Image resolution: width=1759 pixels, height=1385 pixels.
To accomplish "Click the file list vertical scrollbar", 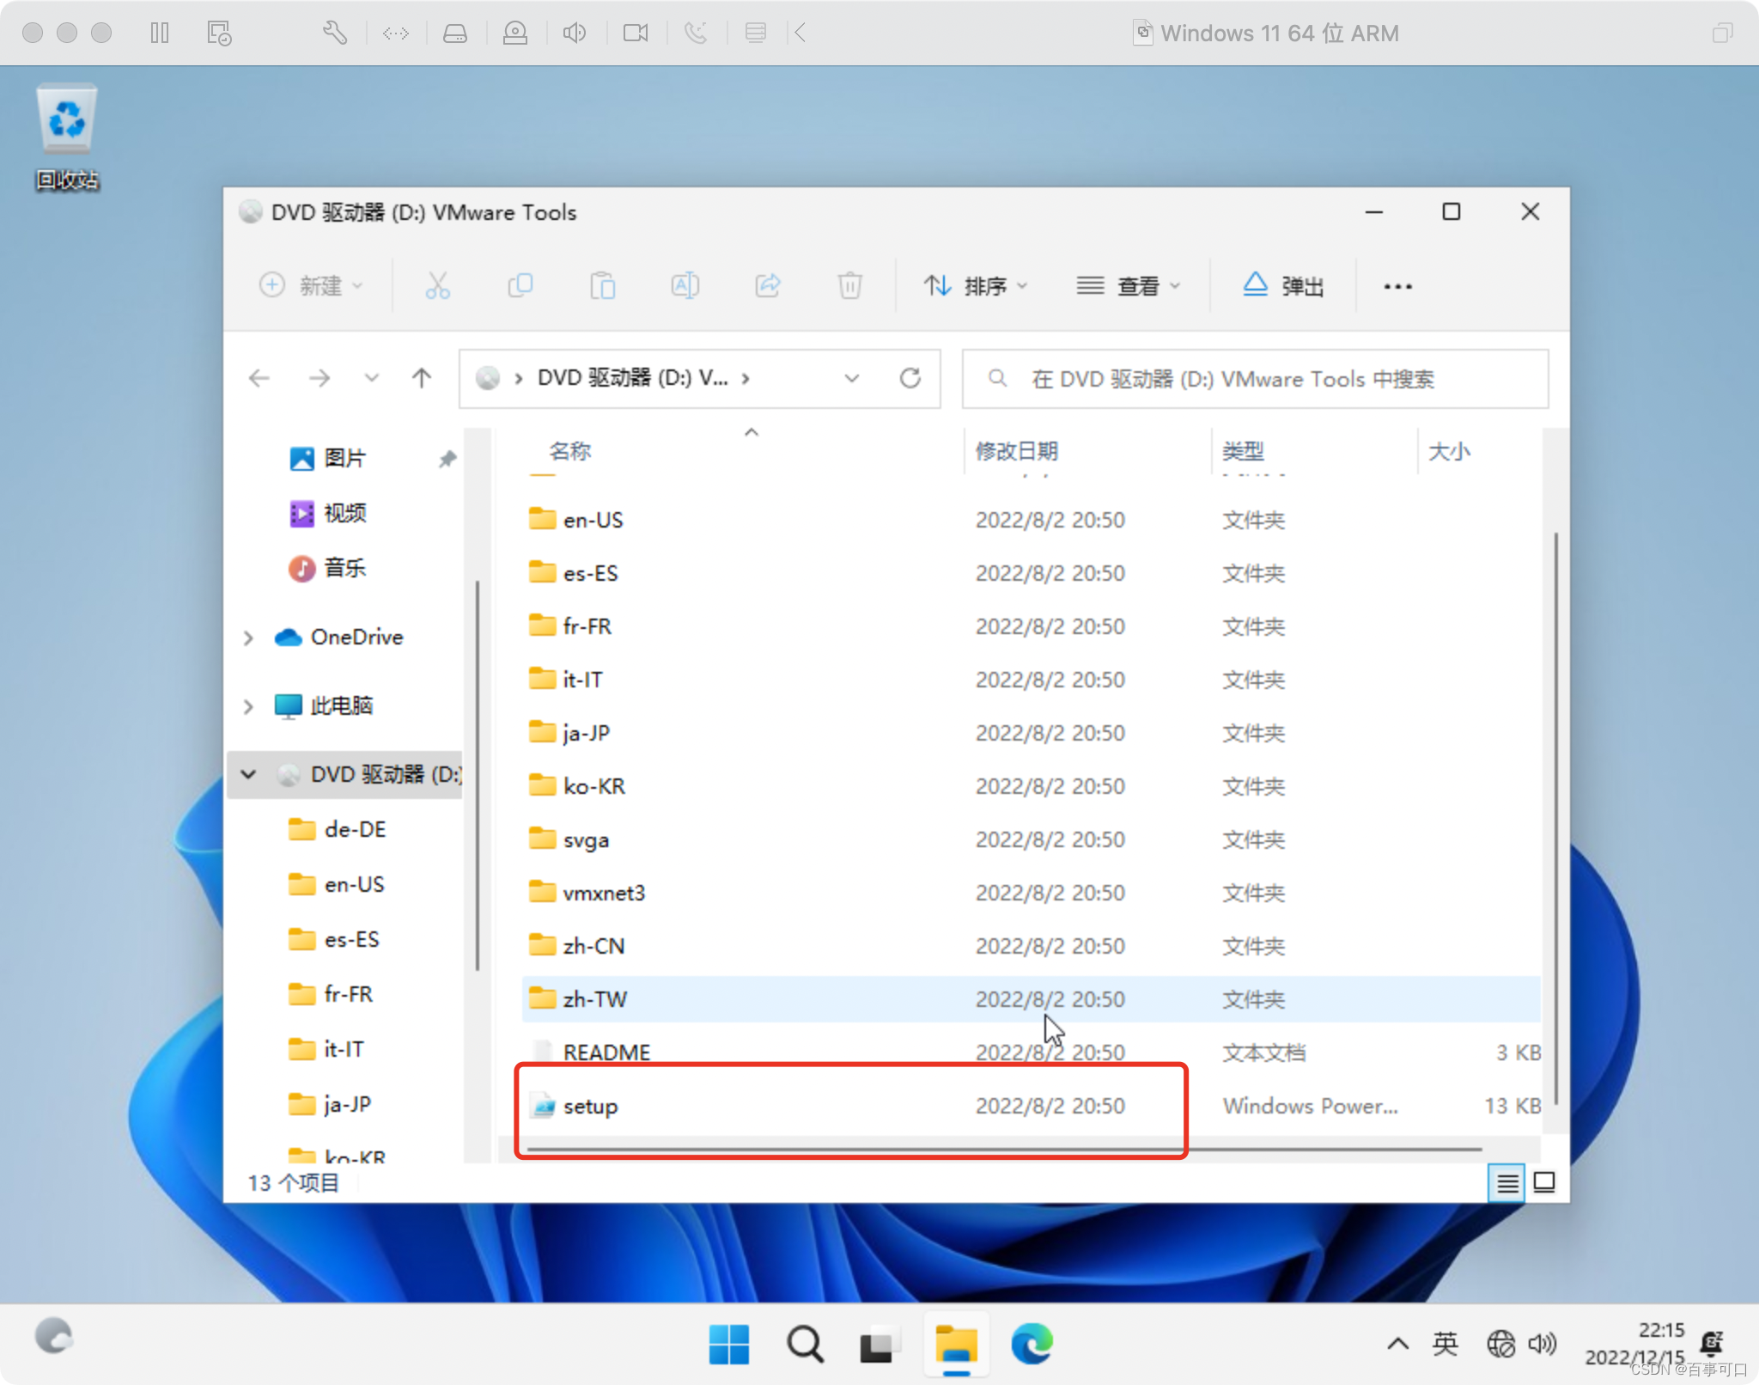I will (x=1555, y=818).
